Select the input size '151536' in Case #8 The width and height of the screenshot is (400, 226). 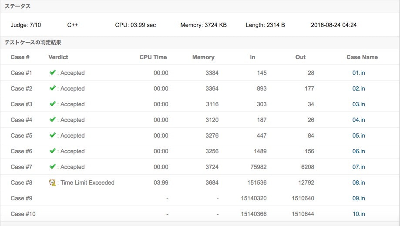pos(257,182)
